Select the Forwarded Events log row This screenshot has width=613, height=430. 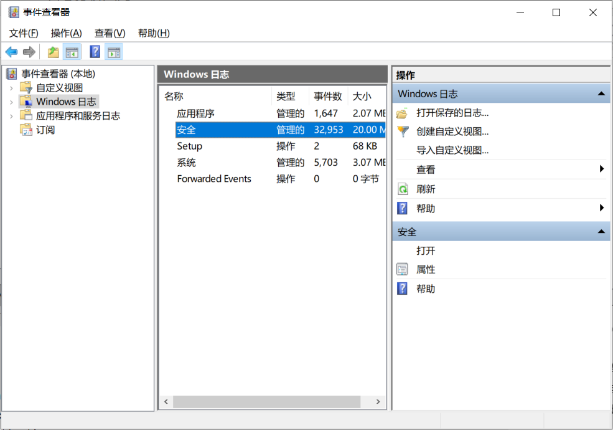[x=280, y=179]
